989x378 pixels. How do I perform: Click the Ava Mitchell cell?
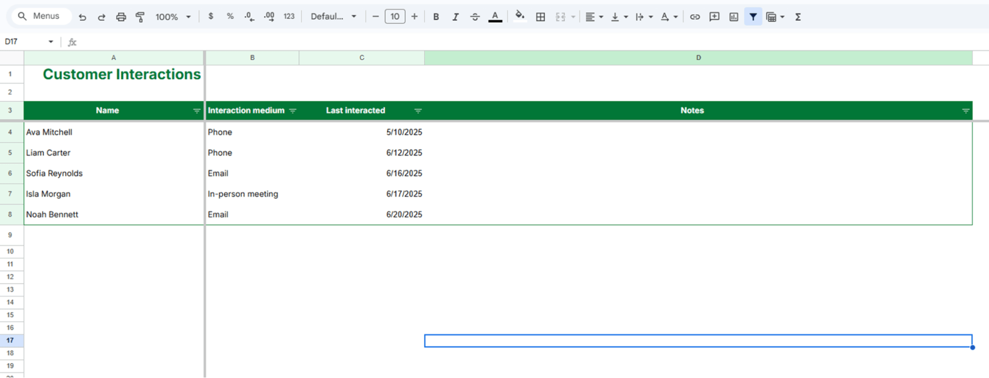click(x=114, y=132)
